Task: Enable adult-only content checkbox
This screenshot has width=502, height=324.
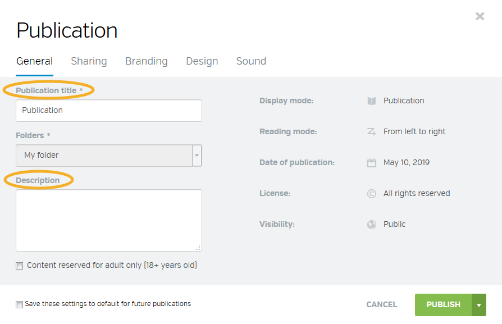Action: click(x=20, y=266)
